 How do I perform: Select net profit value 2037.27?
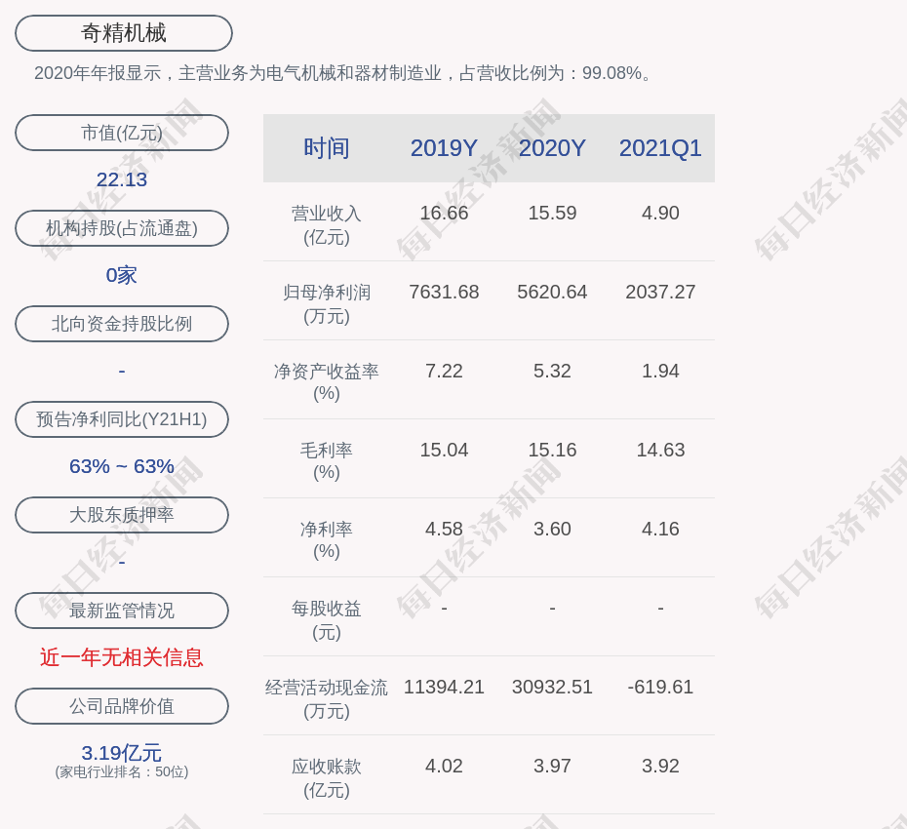[660, 293]
